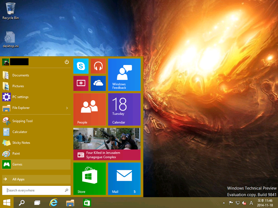Image resolution: width=278 pixels, height=208 pixels.
Task: Click the network tray icon
Action: [237, 203]
